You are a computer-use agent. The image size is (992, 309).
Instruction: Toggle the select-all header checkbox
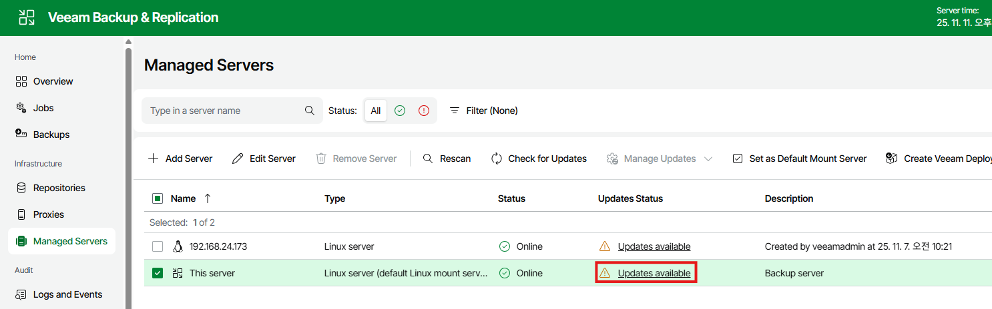coord(158,198)
